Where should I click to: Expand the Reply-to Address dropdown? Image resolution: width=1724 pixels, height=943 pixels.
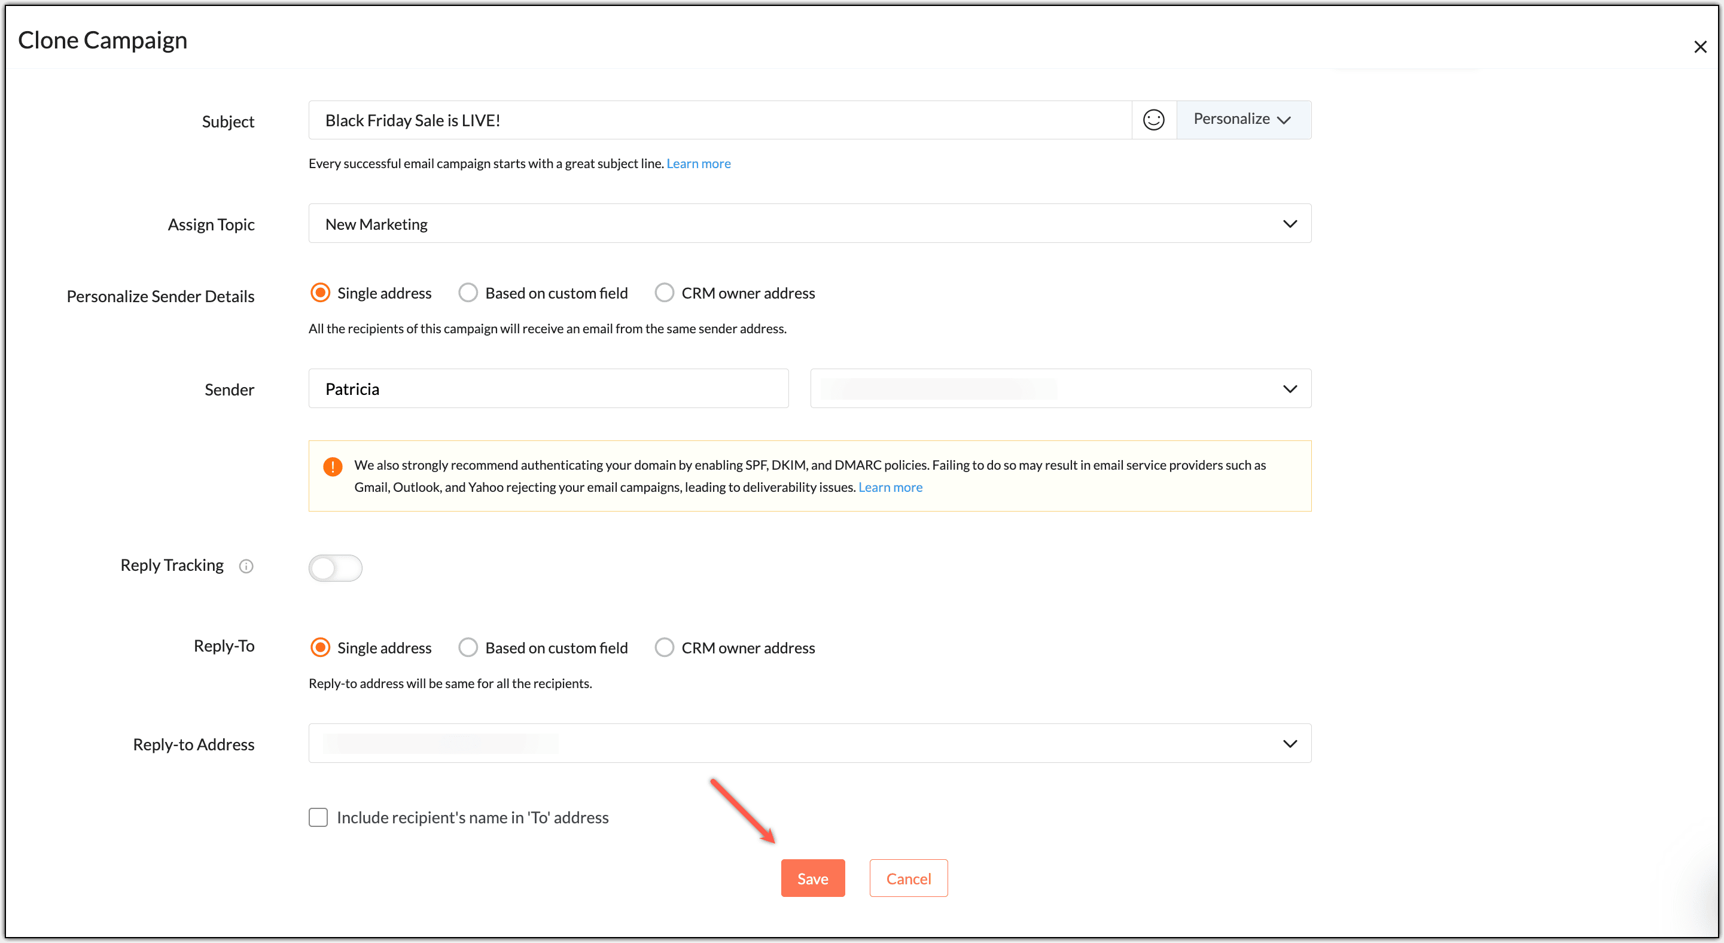1289,744
